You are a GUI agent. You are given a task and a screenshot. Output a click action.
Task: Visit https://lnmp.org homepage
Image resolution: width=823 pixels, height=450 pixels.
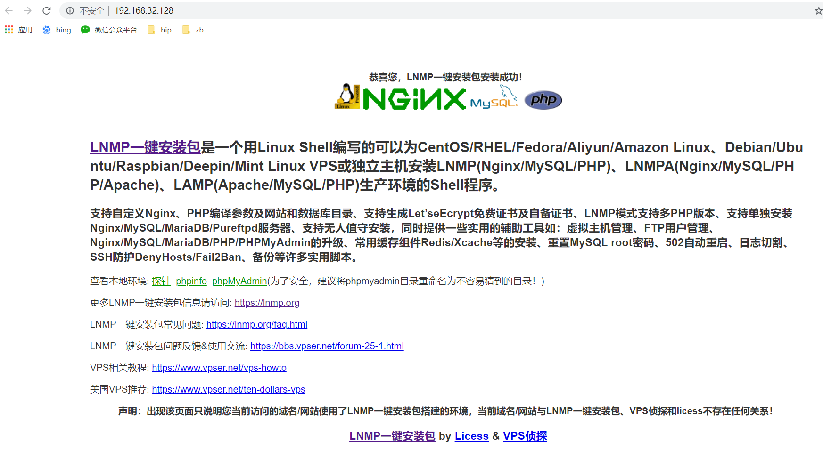267,303
